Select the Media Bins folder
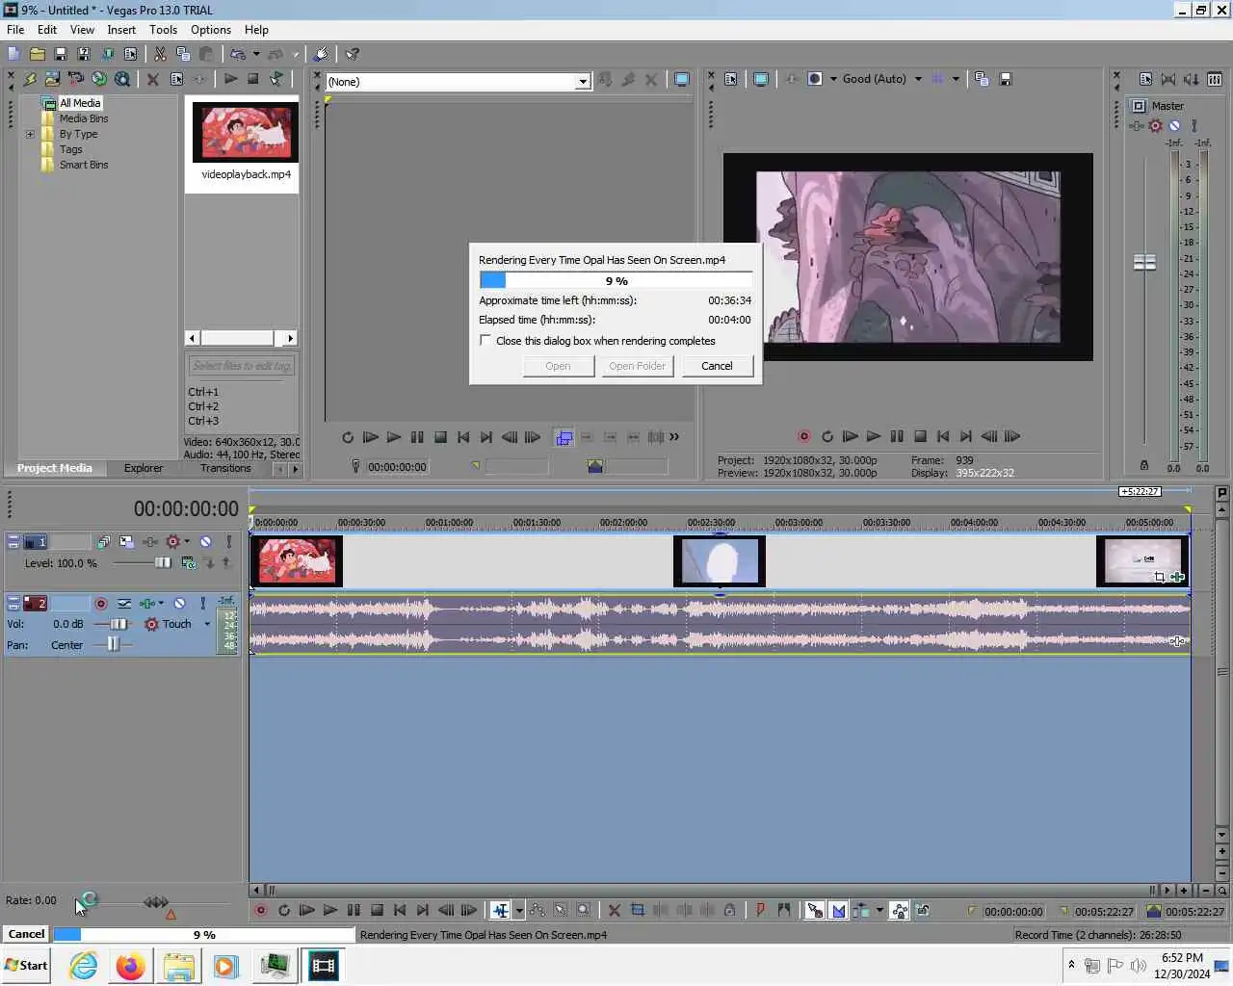This screenshot has width=1233, height=986. [84, 118]
